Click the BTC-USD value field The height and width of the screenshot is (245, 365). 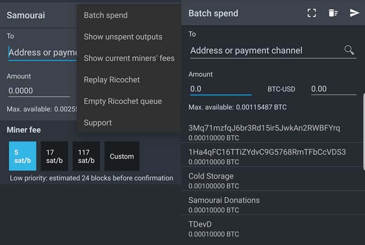tap(333, 89)
